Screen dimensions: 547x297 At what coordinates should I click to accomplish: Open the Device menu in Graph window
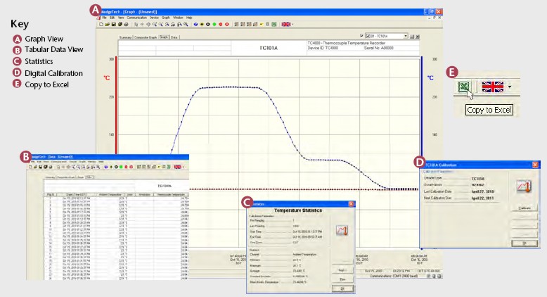154,18
